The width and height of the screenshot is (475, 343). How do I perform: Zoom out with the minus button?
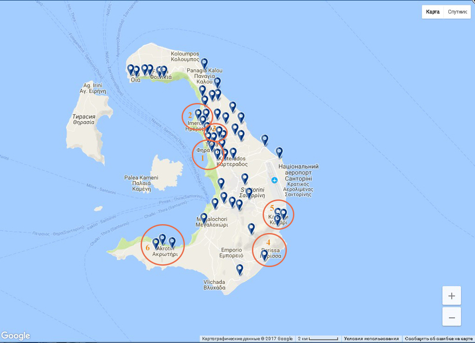(x=451, y=318)
